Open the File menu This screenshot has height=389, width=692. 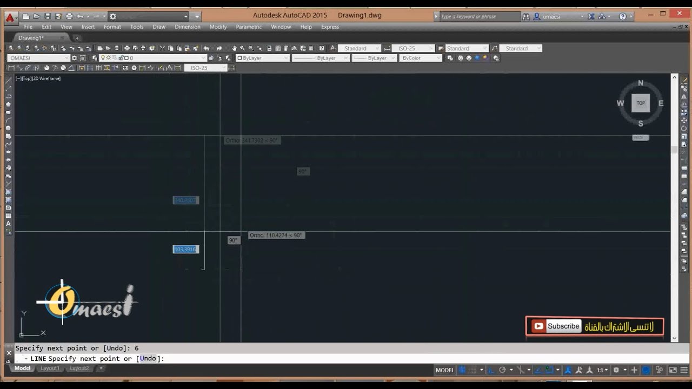coord(28,26)
